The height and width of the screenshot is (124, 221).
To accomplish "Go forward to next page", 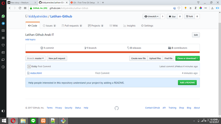I will click(x=15, y=8).
